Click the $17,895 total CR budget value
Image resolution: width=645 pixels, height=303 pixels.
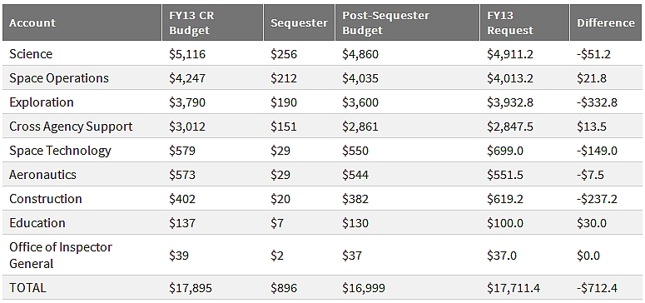[191, 288]
